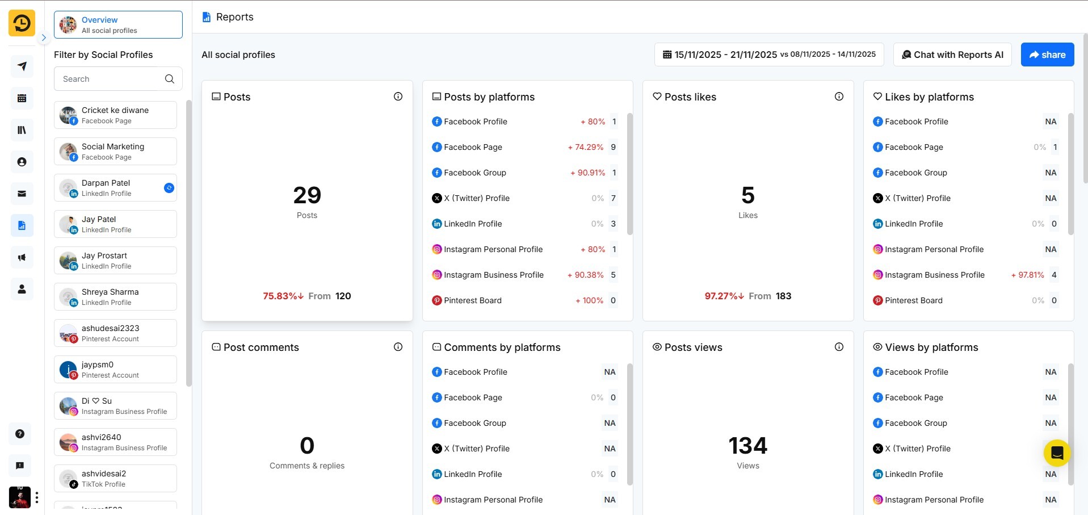Image resolution: width=1088 pixels, height=515 pixels.
Task: Open the three-dot menu beside user avatar
Action: click(37, 497)
